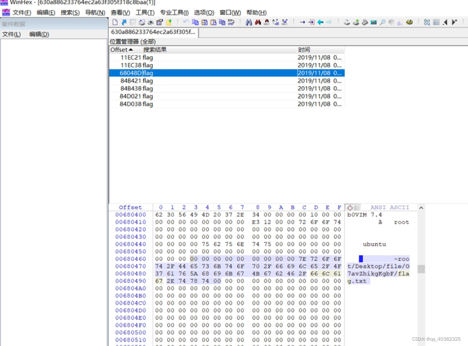Click the Forward navigation faded arrow

(329, 22)
